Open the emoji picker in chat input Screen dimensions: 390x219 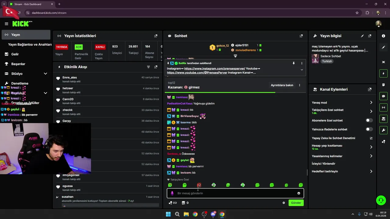click(x=299, y=193)
